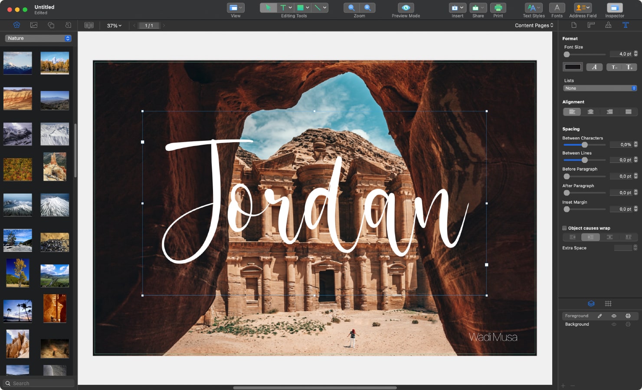This screenshot has width=642, height=390.
Task: Open the Content Pages selector
Action: [x=534, y=25]
